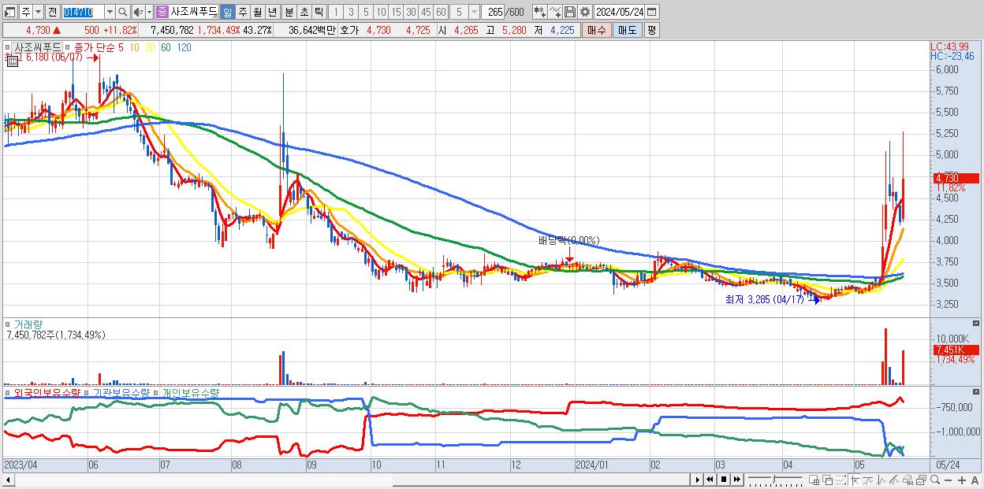
Task: Open the 전 category selector
Action: (x=53, y=12)
